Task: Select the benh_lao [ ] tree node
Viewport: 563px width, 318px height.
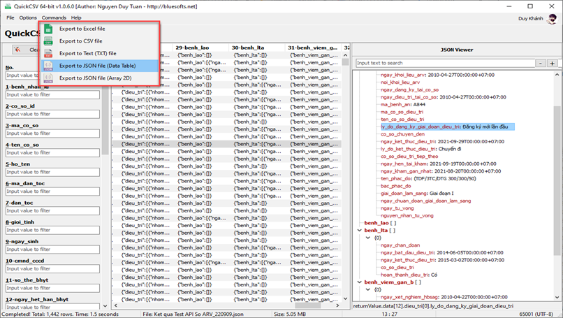Action: 380,223
